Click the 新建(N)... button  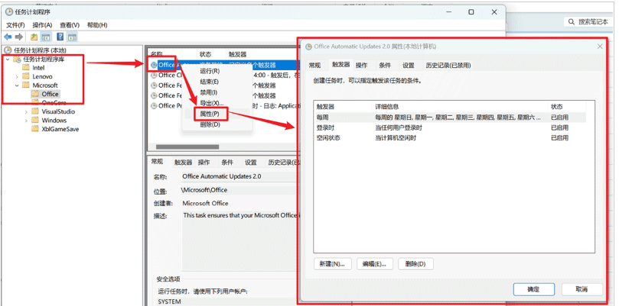coord(332,264)
